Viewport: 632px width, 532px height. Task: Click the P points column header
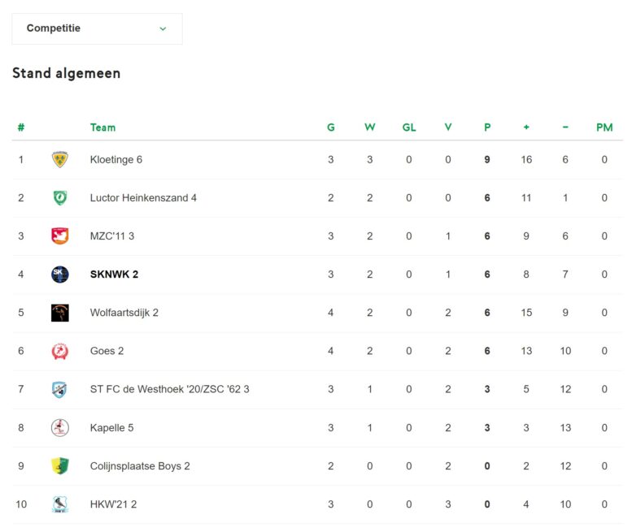(487, 128)
